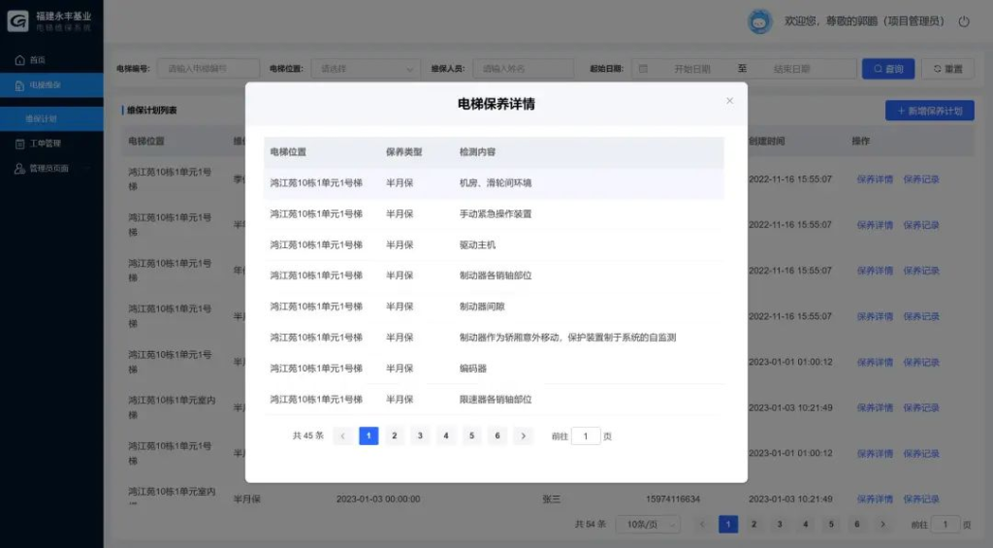Viewport: 993px width, 548px height.
Task: Click the 新增保养计划 button
Action: 929,111
